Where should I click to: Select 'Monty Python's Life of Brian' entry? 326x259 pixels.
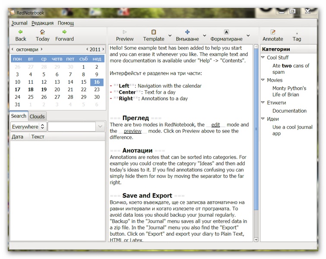[289, 92]
